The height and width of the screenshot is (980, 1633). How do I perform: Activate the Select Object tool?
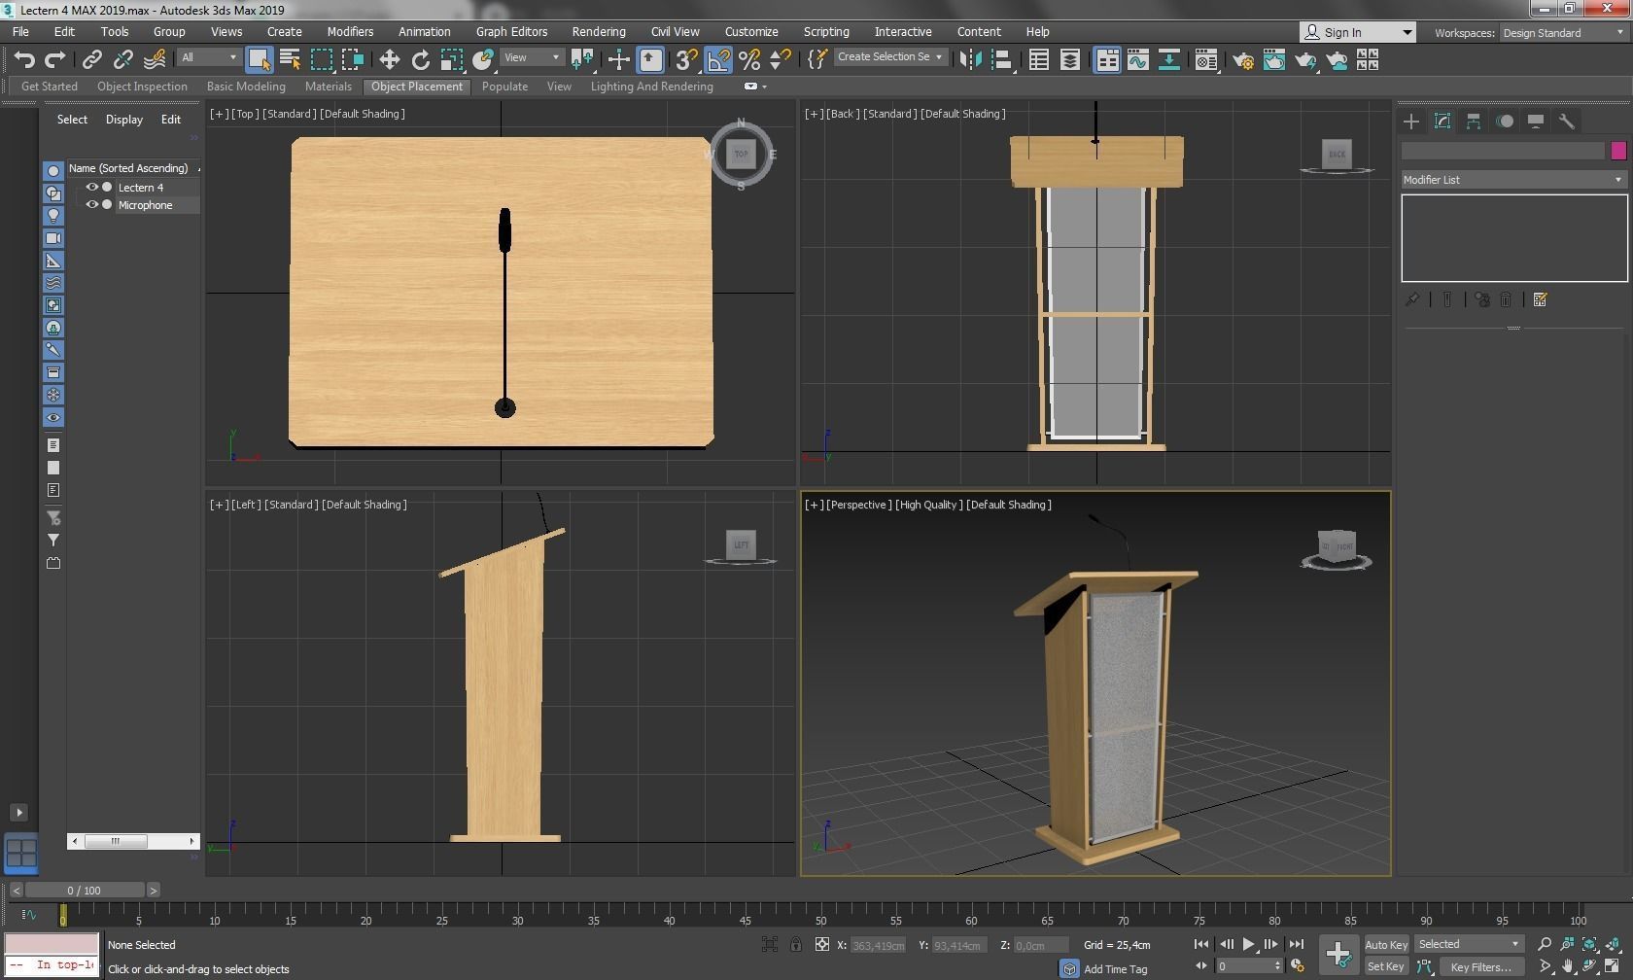(x=259, y=60)
